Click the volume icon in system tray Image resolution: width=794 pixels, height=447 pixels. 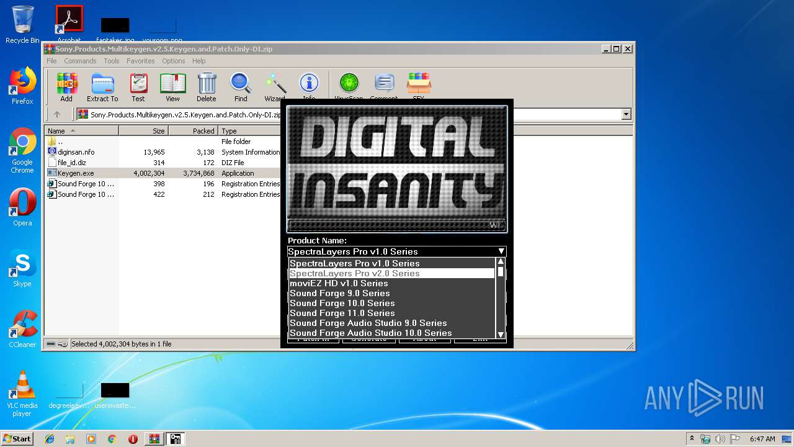point(721,439)
